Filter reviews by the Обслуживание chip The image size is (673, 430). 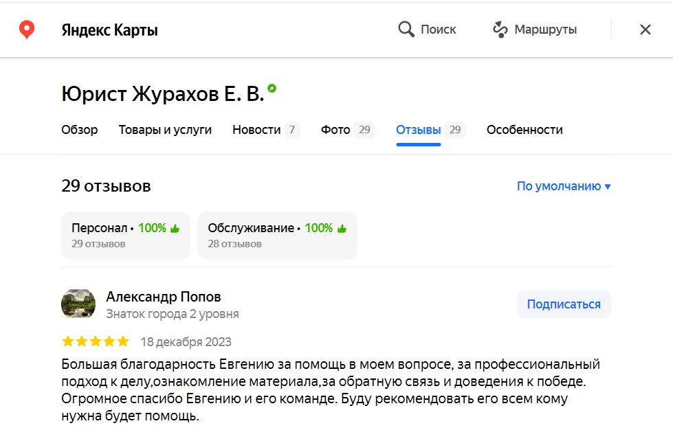277,236
